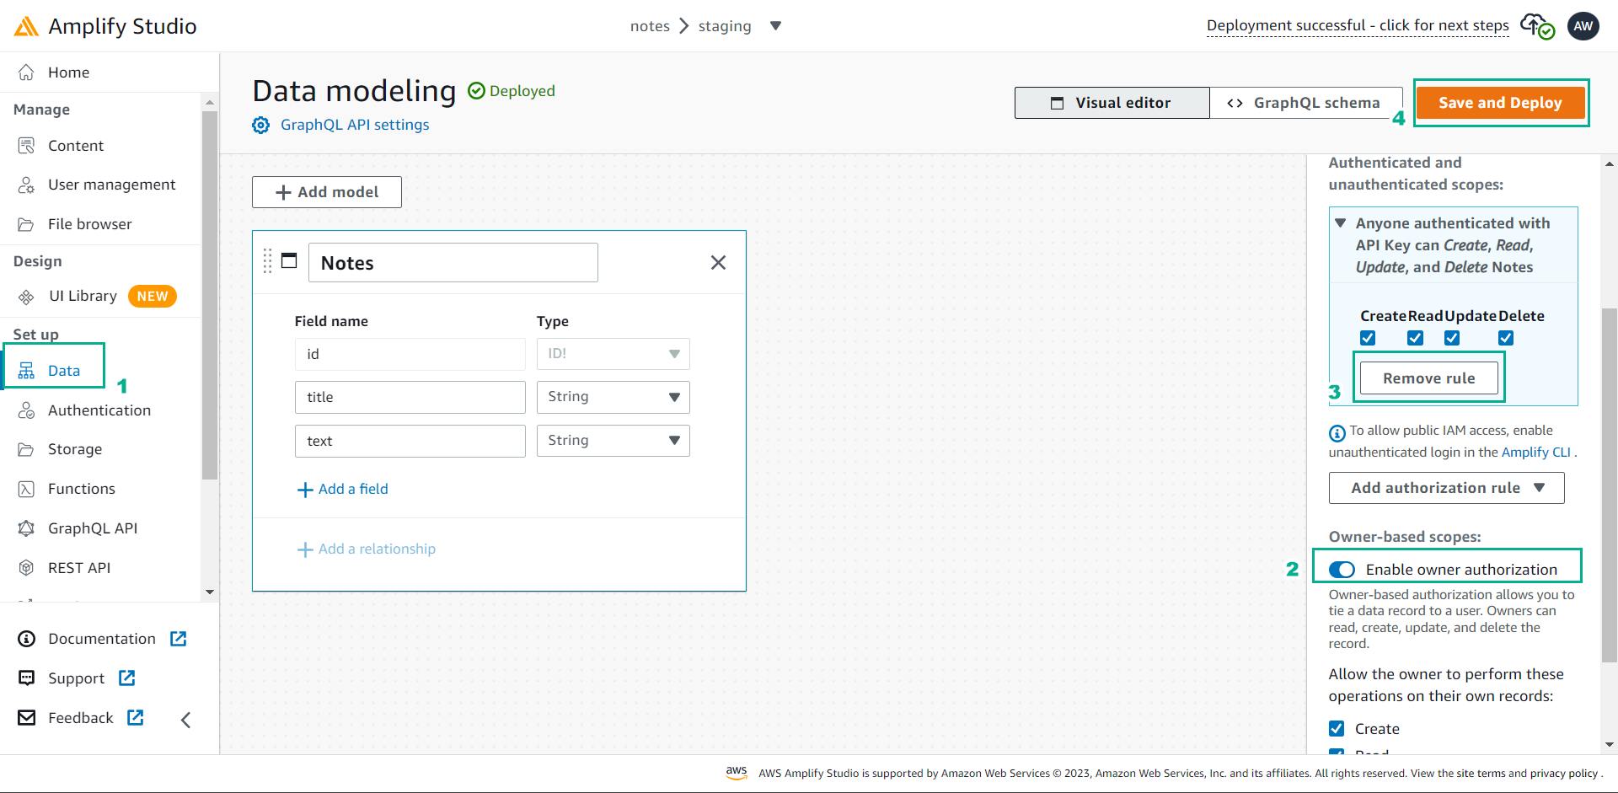Click the Content icon in sidebar
This screenshot has height=793, width=1618.
tap(26, 146)
